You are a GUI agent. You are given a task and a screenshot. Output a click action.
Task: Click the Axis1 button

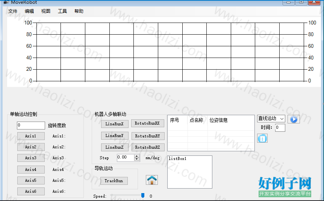[31, 136]
